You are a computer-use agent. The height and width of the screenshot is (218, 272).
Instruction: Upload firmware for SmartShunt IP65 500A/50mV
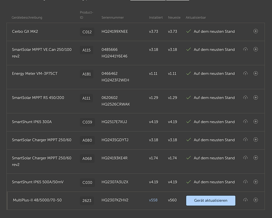point(245,182)
